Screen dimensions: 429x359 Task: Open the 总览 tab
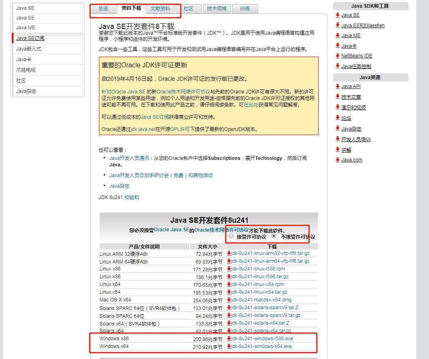tap(103, 9)
